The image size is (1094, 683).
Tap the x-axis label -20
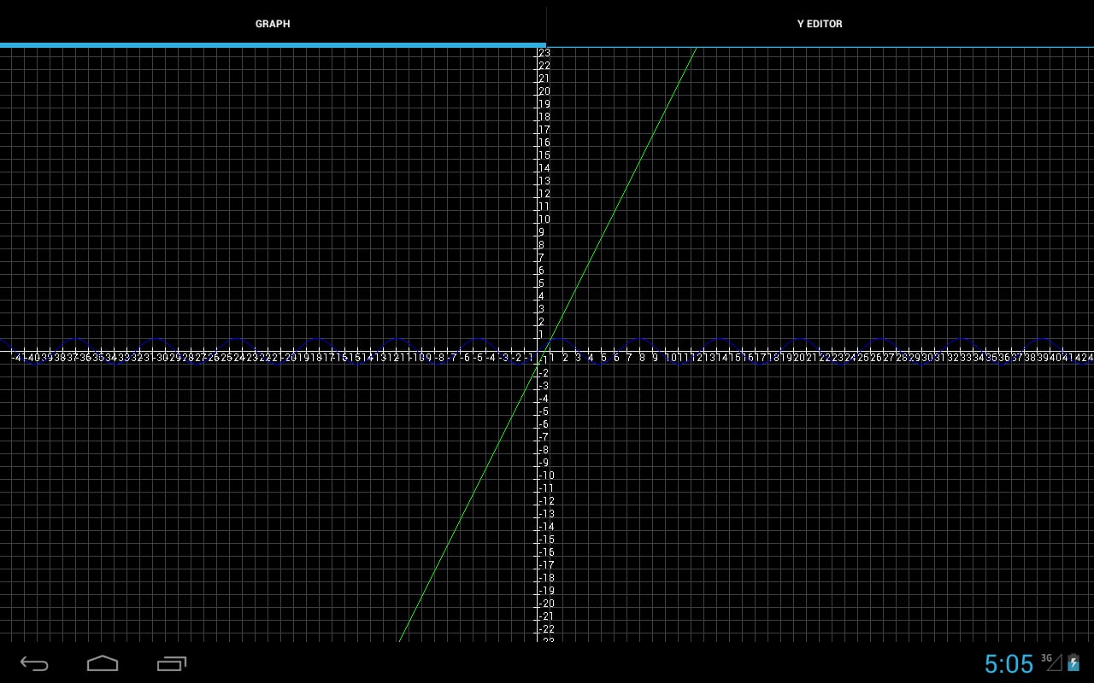tap(290, 358)
